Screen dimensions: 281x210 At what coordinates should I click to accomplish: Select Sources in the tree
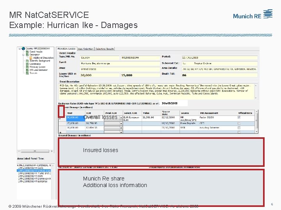[33, 73]
